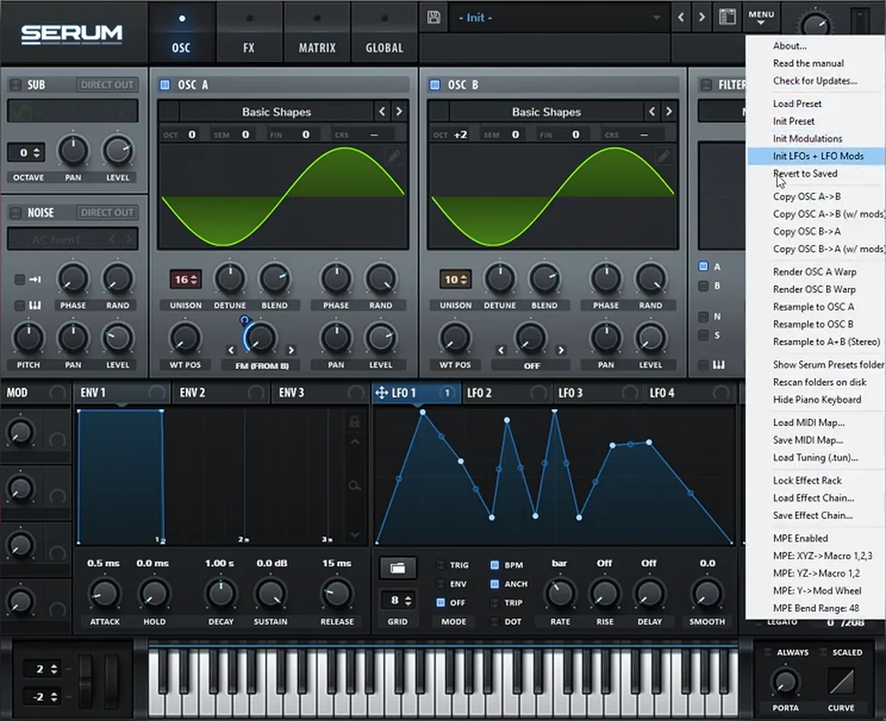
Task: Select next OSC A wavetable arrow
Action: (399, 111)
